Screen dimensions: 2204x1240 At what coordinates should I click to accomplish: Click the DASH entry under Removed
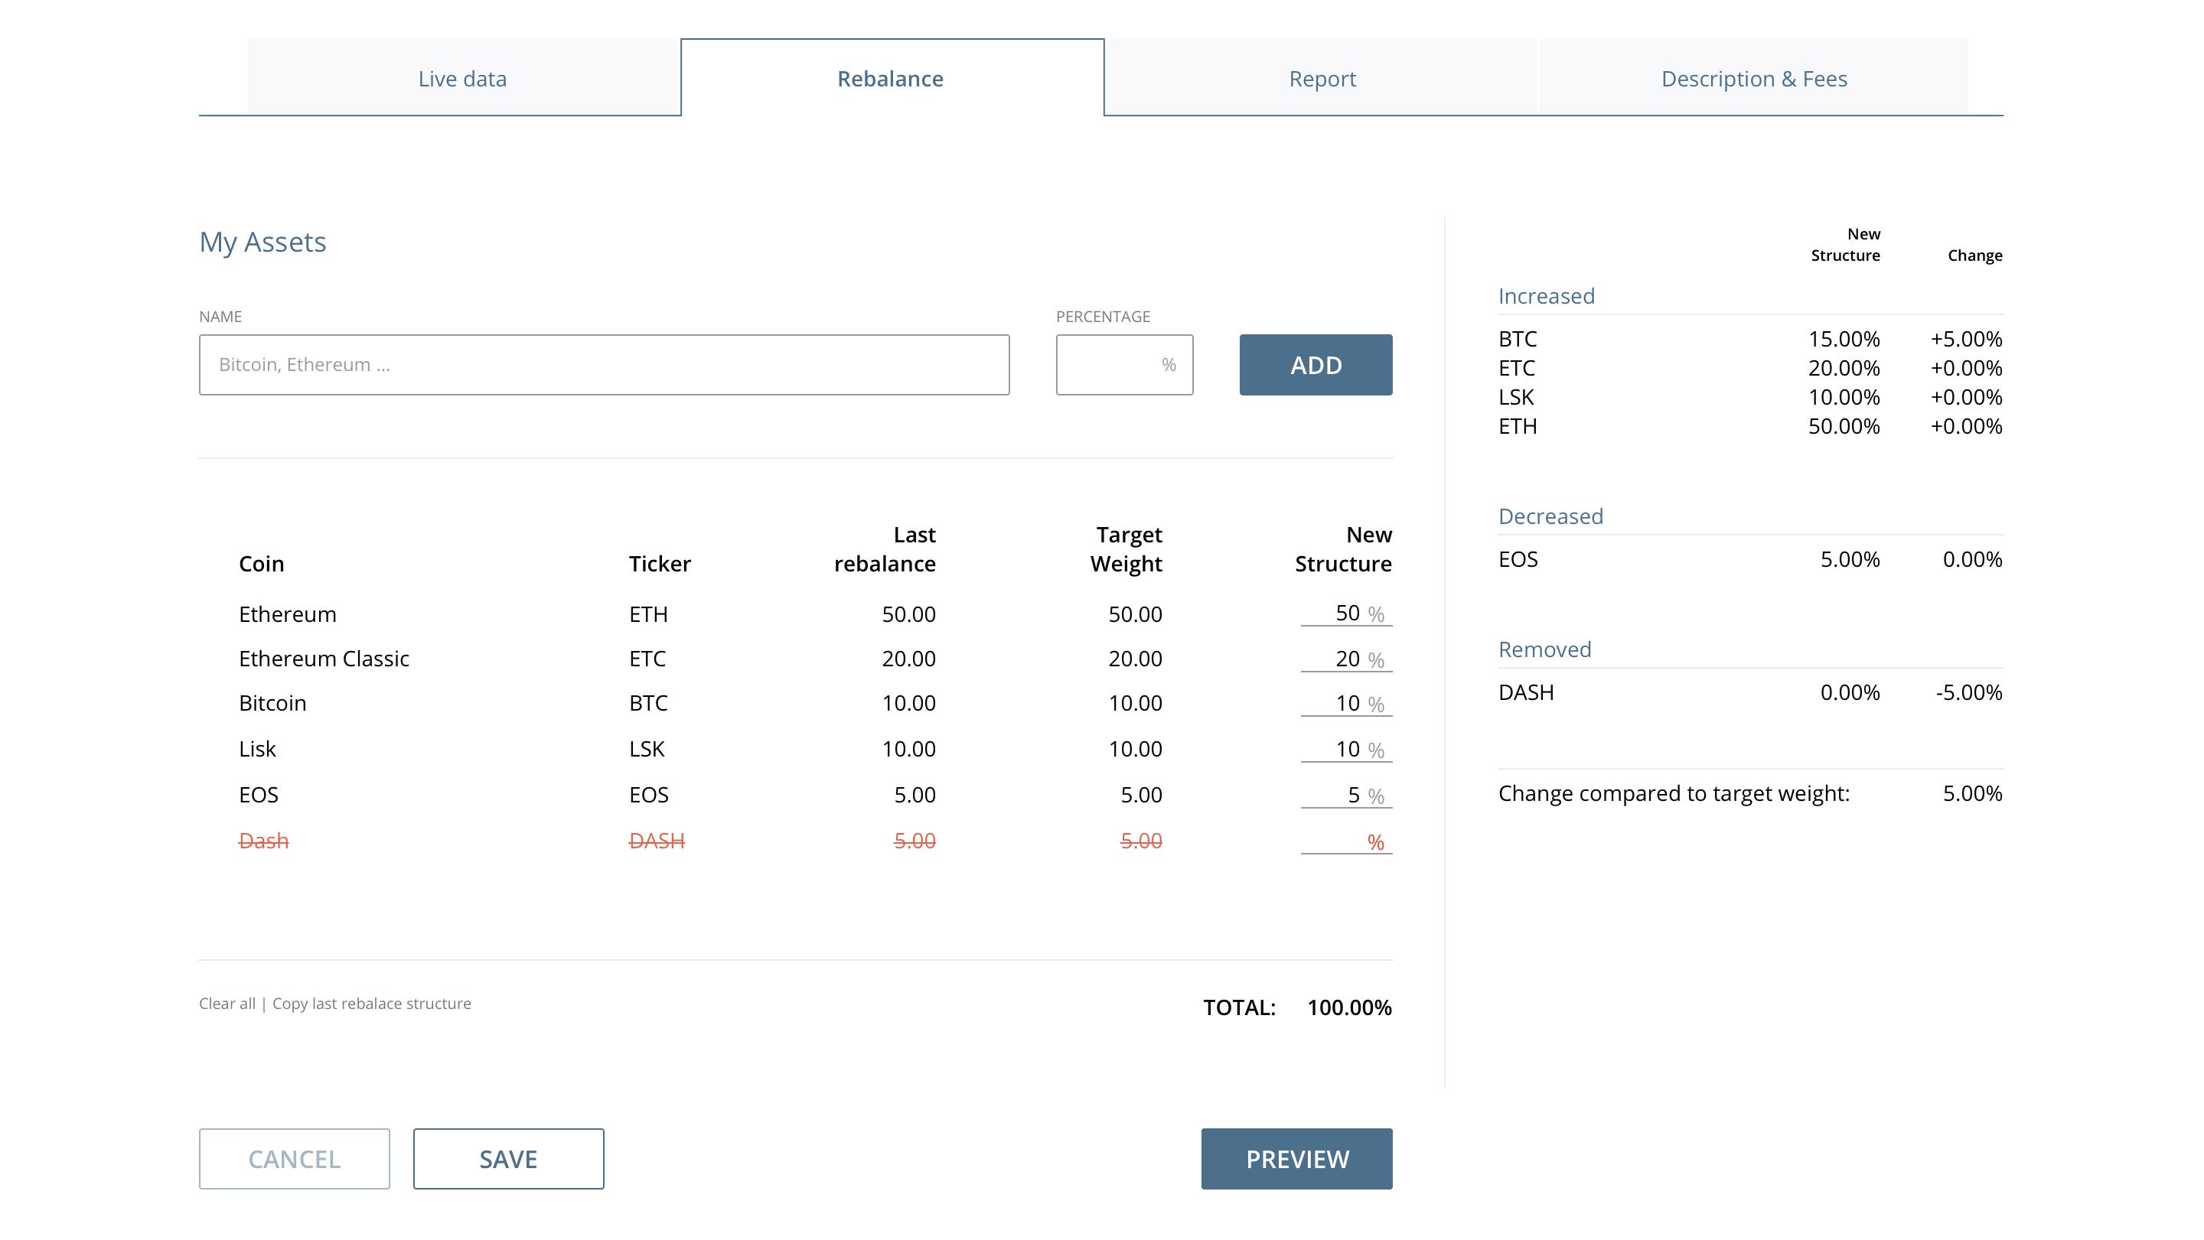pyautogui.click(x=1525, y=693)
